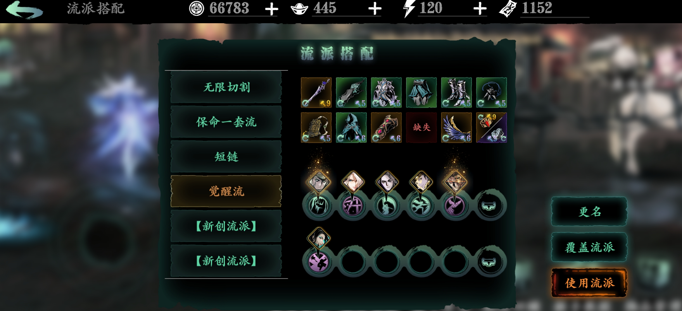Click the 使用流派 use build button
The height and width of the screenshot is (311, 682).
(589, 283)
